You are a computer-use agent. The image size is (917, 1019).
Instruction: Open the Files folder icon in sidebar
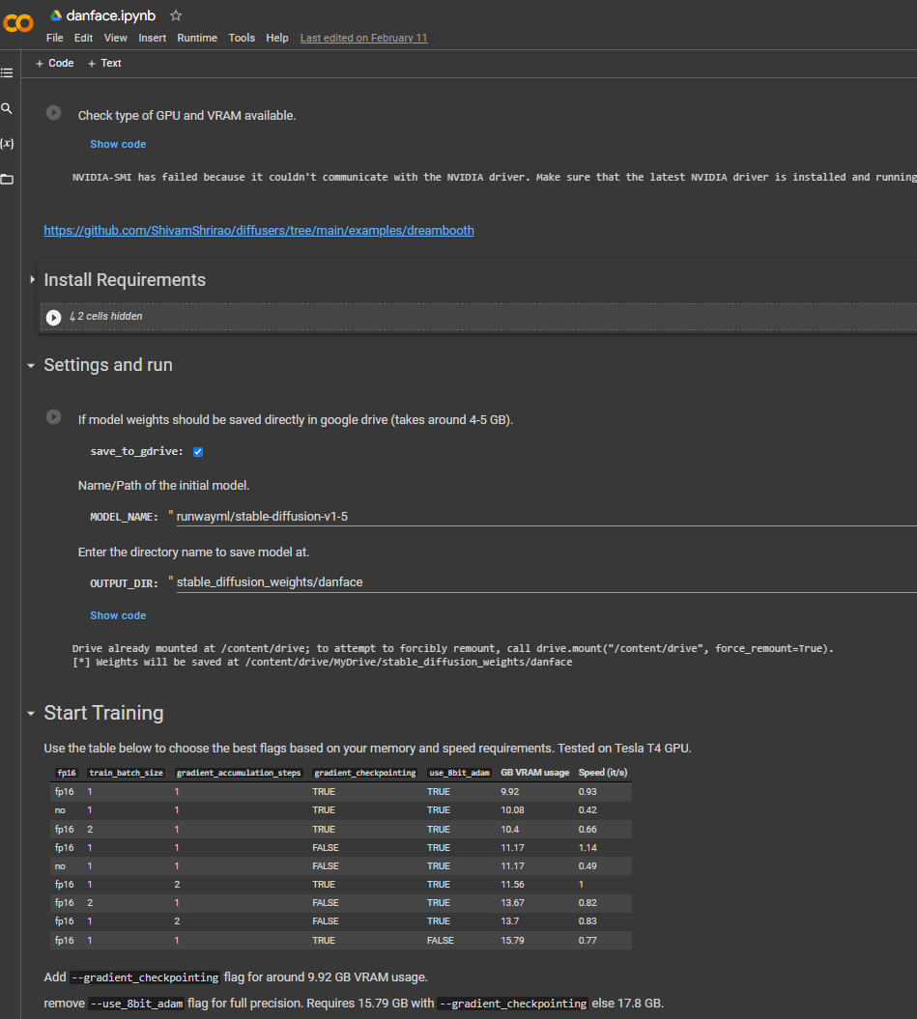coord(7,179)
